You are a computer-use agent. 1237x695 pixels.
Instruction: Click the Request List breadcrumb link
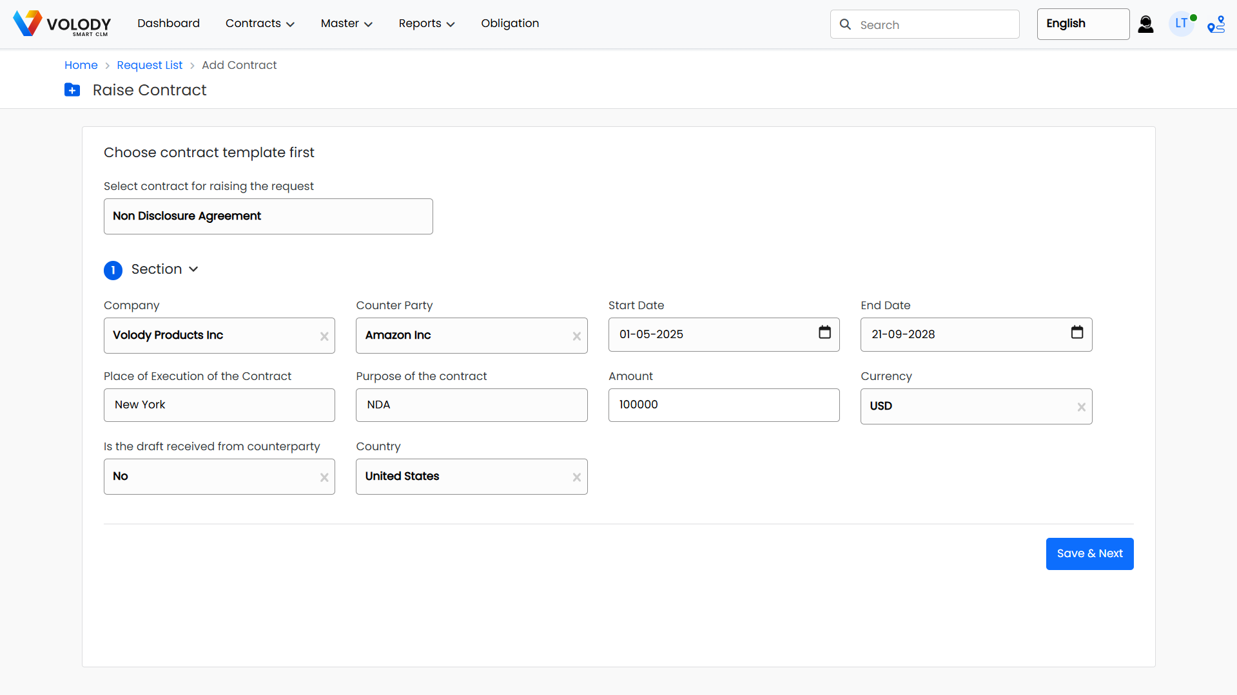pyautogui.click(x=150, y=65)
